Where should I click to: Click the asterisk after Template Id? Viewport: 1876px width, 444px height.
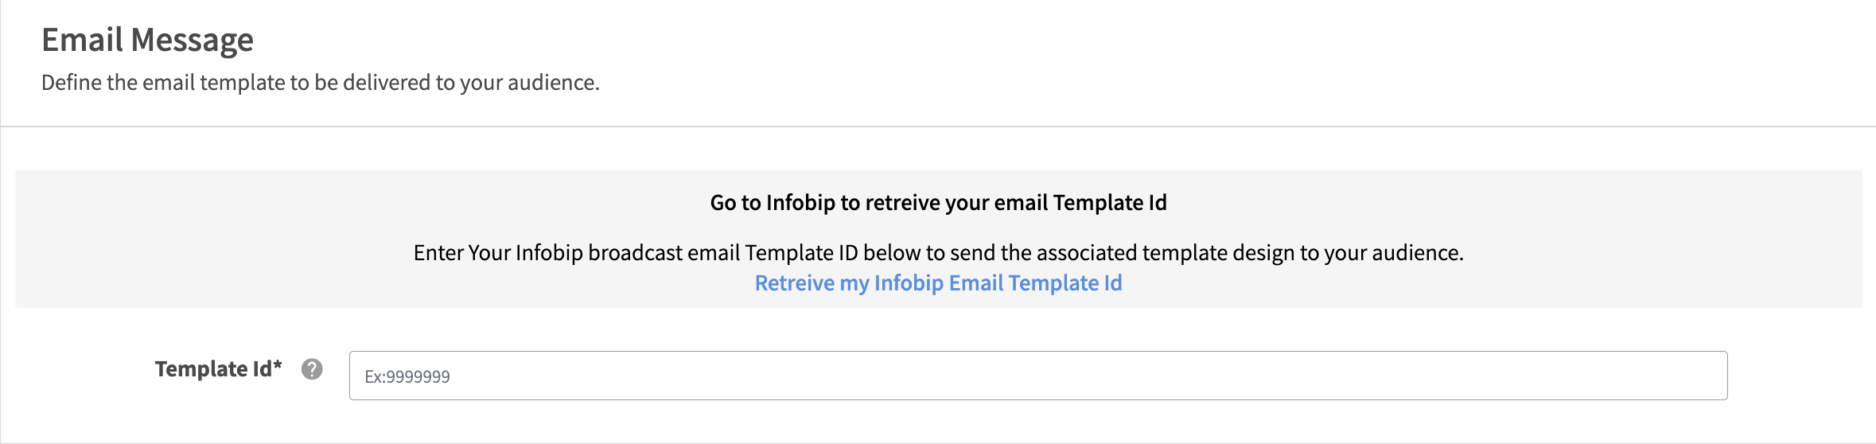click(278, 366)
